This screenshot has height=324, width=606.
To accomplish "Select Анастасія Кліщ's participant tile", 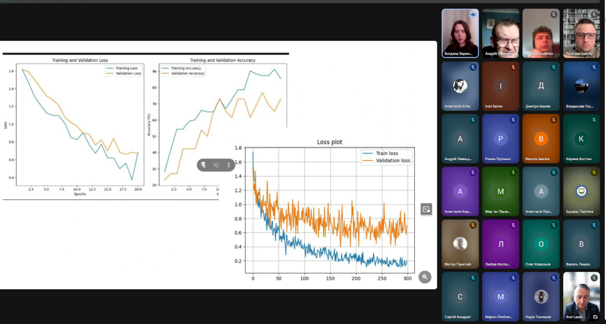I will (460, 86).
